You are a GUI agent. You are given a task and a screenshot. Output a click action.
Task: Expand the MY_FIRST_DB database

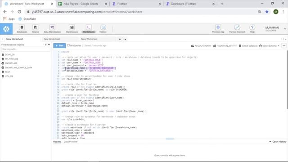(10, 59)
